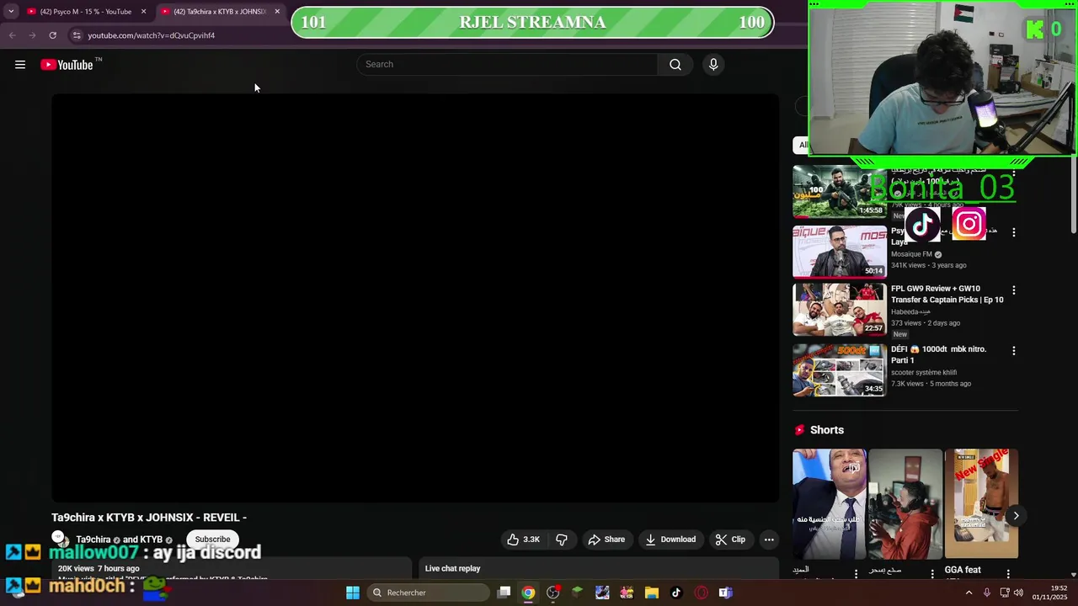The width and height of the screenshot is (1078, 606).
Task: Open network settings from system tray
Action: click(1004, 593)
